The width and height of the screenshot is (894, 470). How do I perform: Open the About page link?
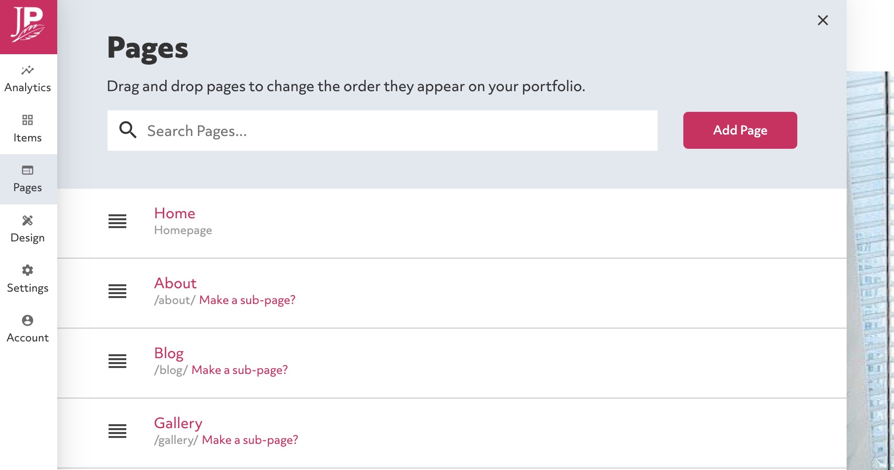[175, 283]
